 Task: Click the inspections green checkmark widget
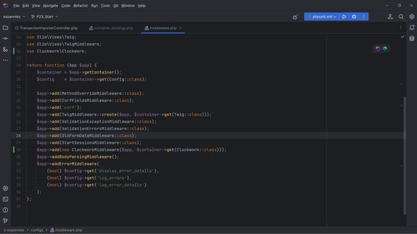[x=403, y=37]
